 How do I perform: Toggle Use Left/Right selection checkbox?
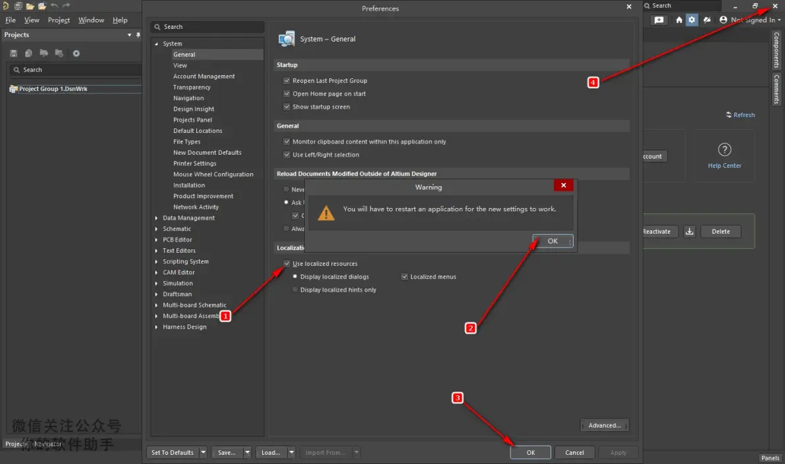[286, 155]
